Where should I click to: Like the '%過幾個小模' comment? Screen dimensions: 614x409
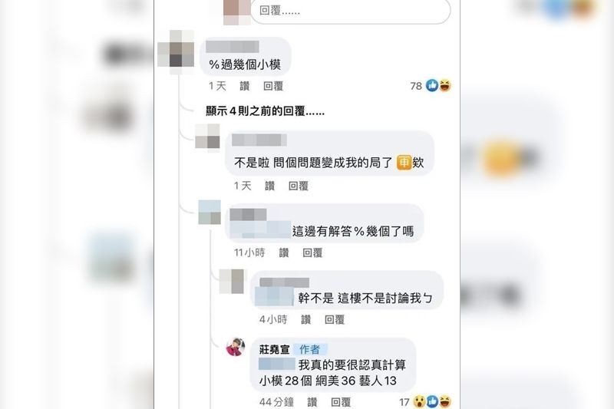click(x=244, y=86)
